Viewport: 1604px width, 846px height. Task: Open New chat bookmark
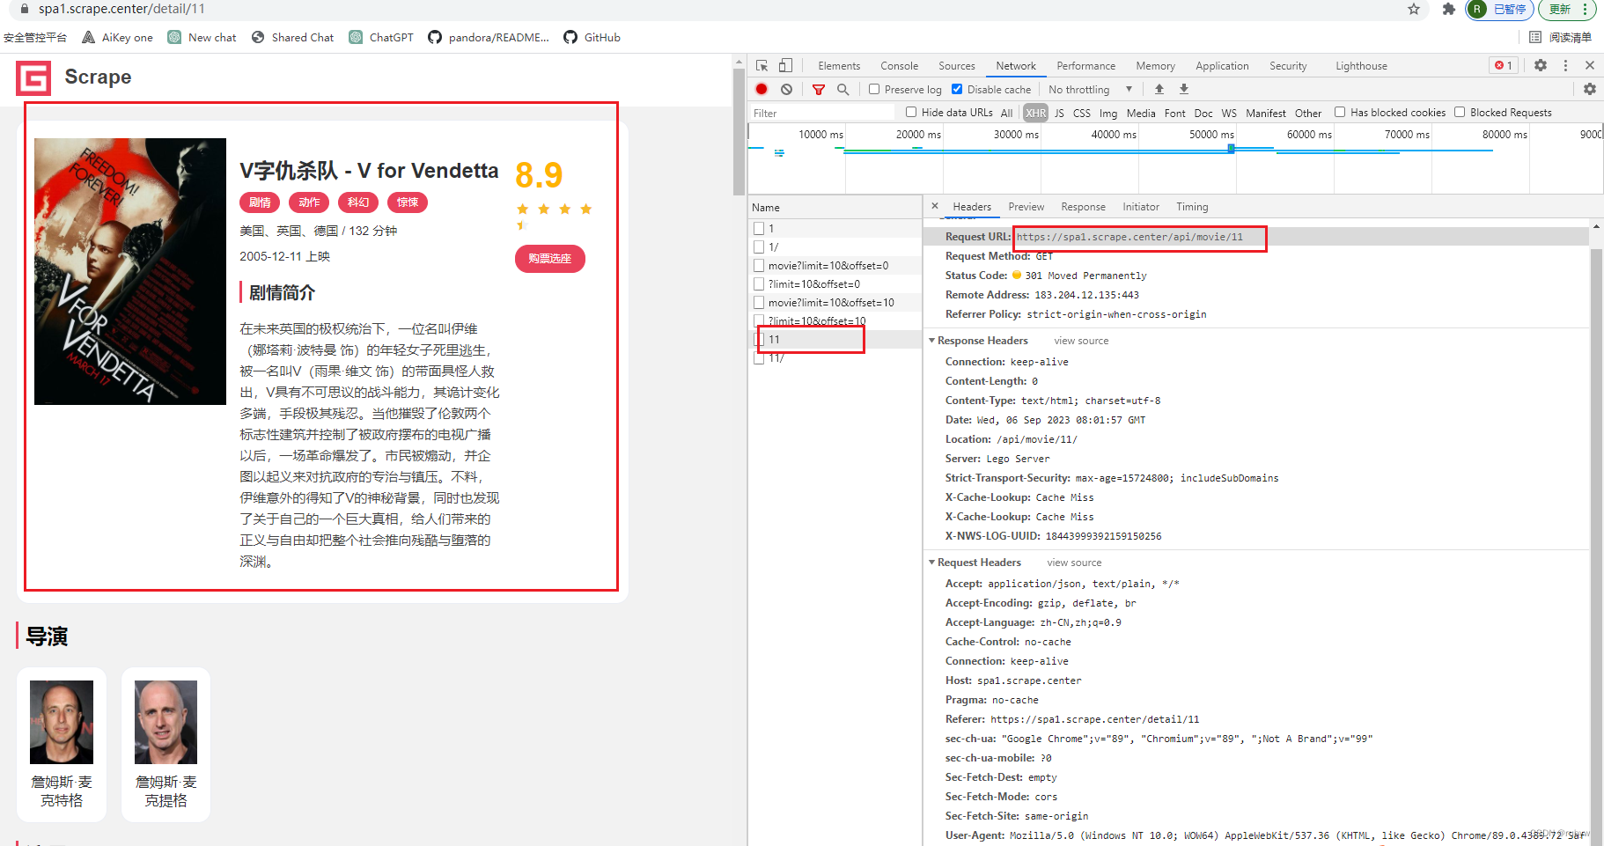click(202, 37)
